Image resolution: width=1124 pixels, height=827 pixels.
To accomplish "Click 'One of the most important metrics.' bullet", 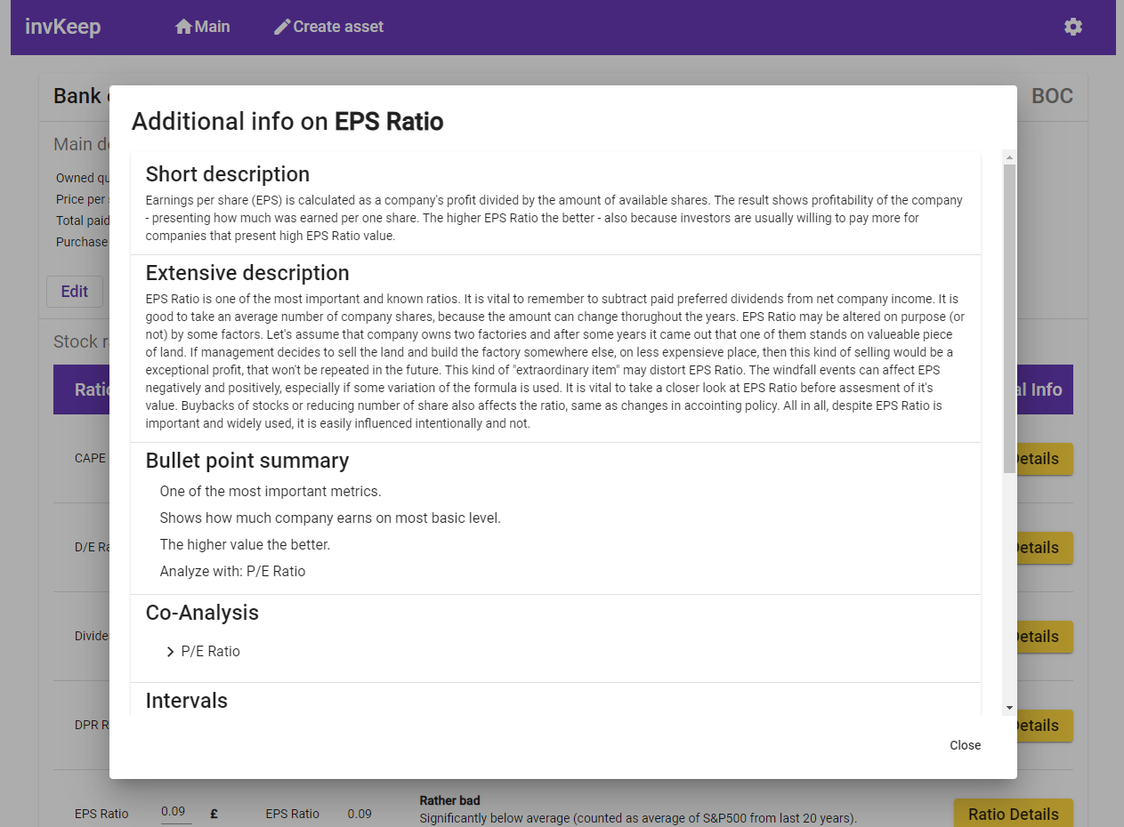I will [271, 491].
